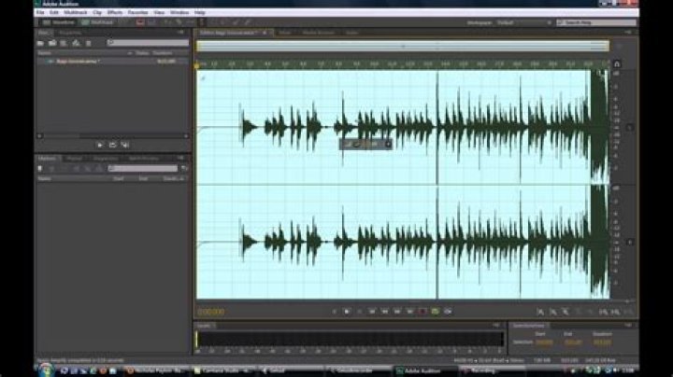
Task: Sort files by the Name column header
Action: pos(44,53)
